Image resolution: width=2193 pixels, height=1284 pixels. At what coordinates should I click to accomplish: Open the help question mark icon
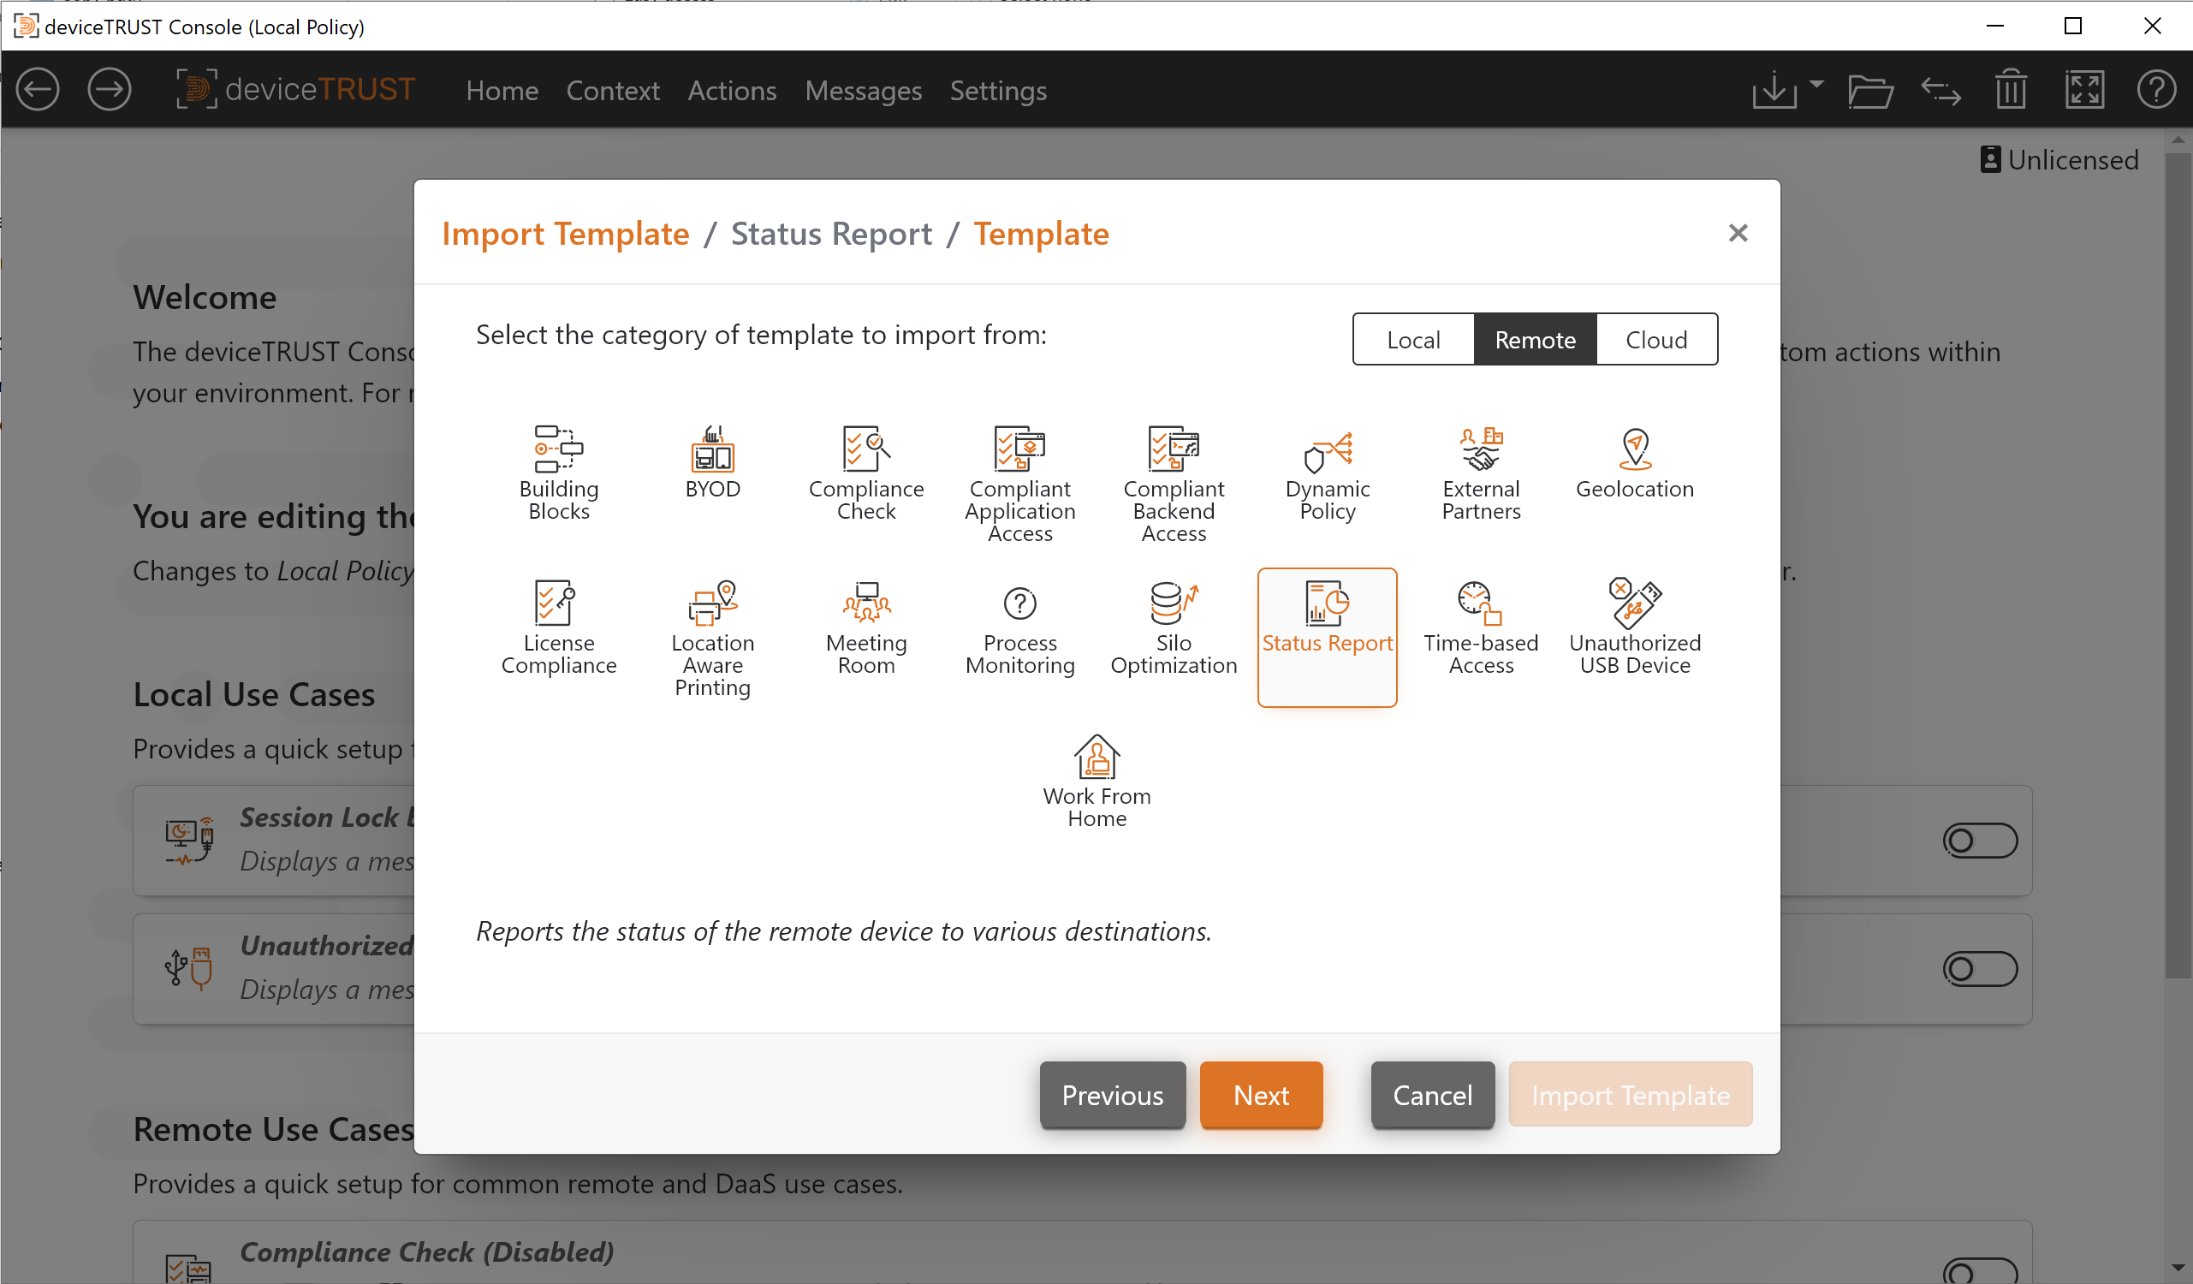(2156, 90)
